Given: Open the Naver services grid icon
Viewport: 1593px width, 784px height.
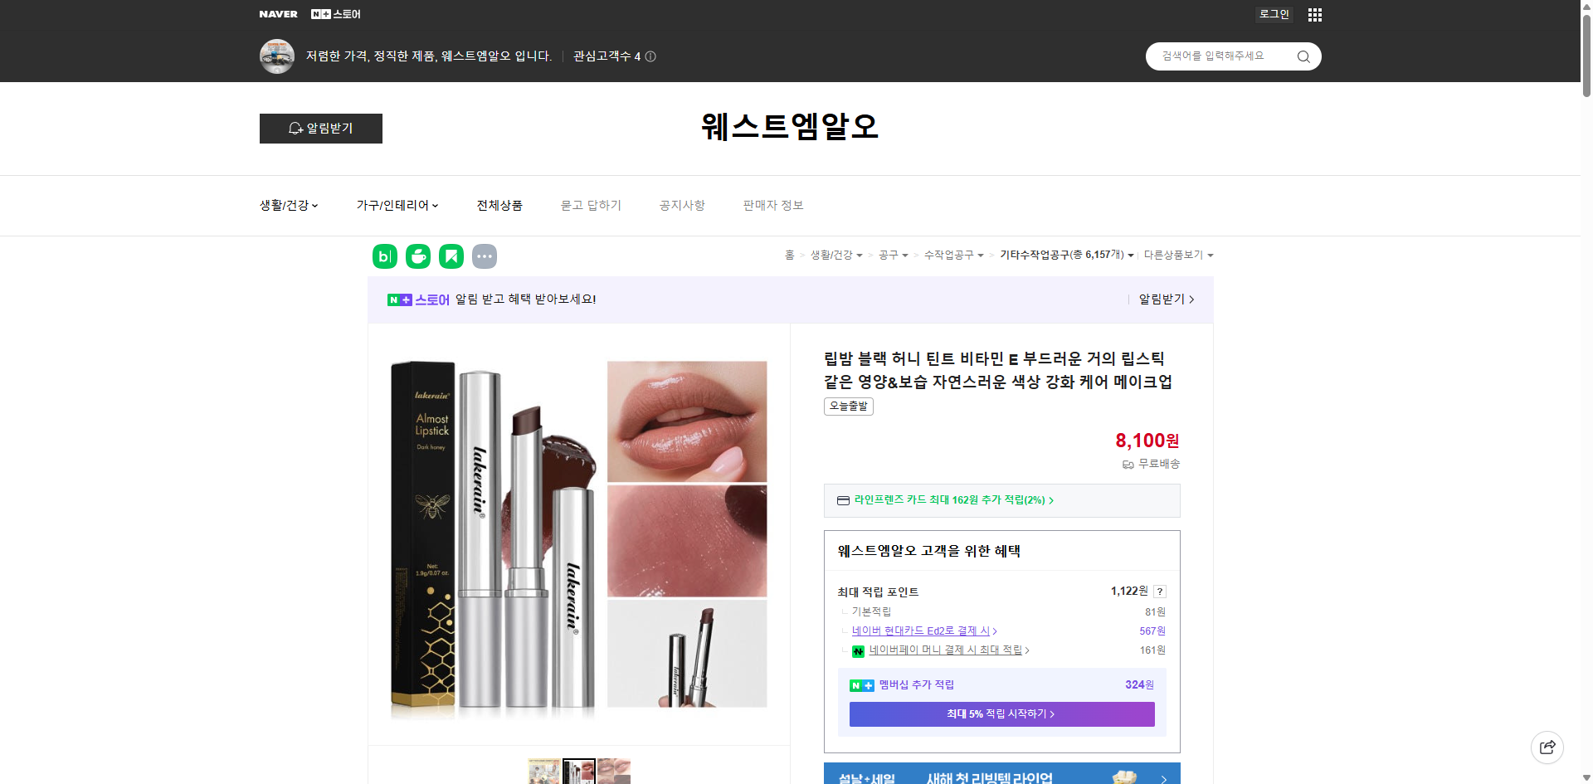Looking at the screenshot, I should point(1314,14).
